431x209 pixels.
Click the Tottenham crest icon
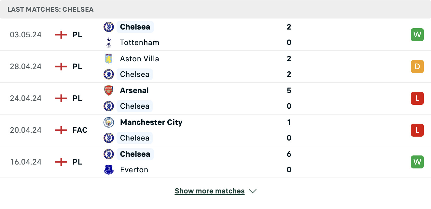[108, 43]
